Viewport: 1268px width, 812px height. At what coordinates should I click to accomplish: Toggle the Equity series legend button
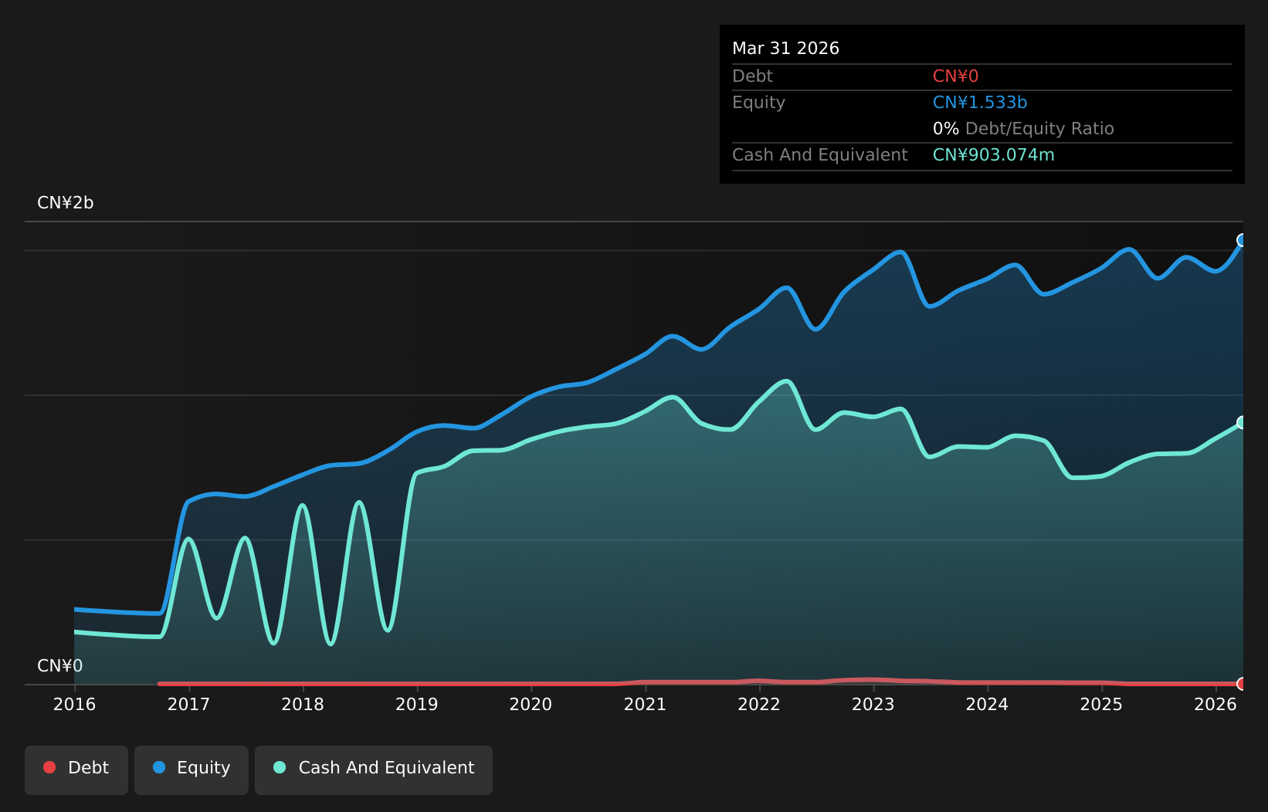coord(192,770)
